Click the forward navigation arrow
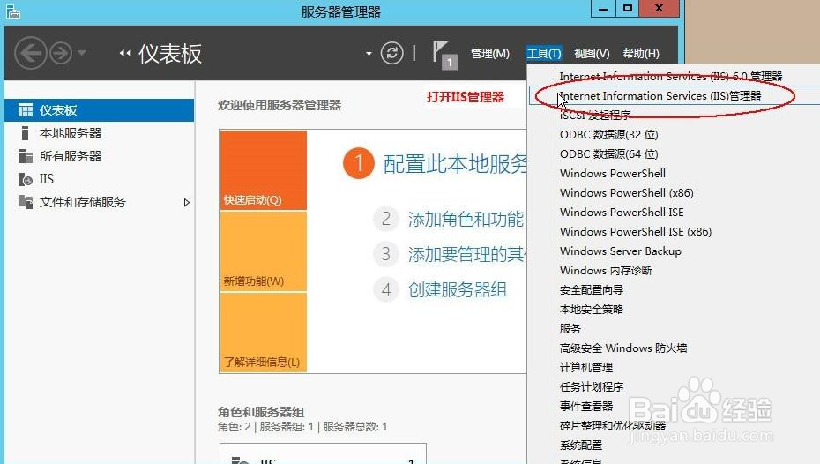Image resolution: width=820 pixels, height=464 pixels. (61, 53)
